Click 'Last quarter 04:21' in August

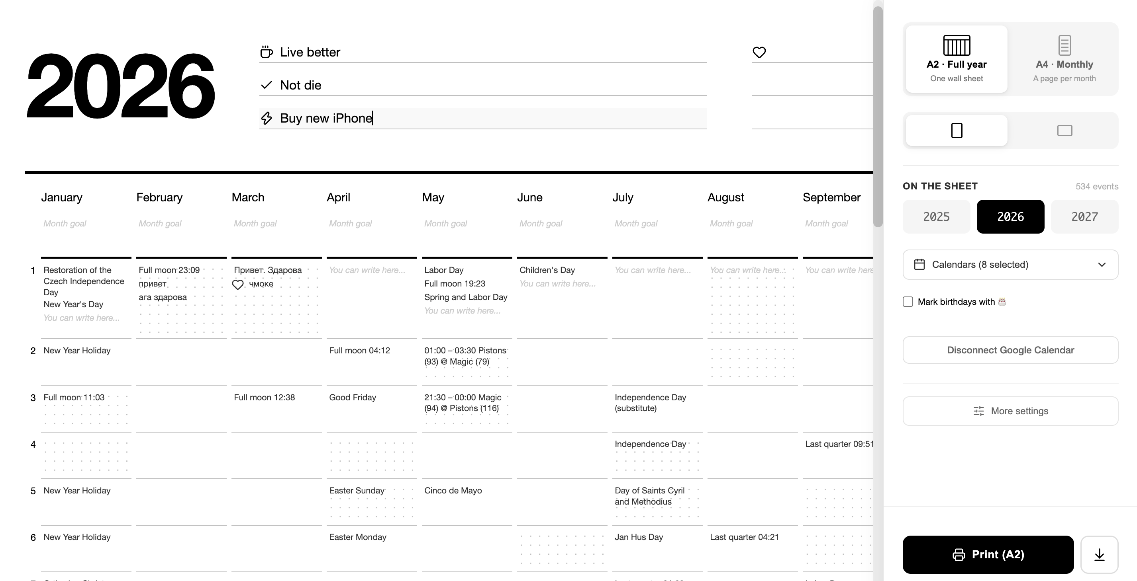pyautogui.click(x=744, y=537)
